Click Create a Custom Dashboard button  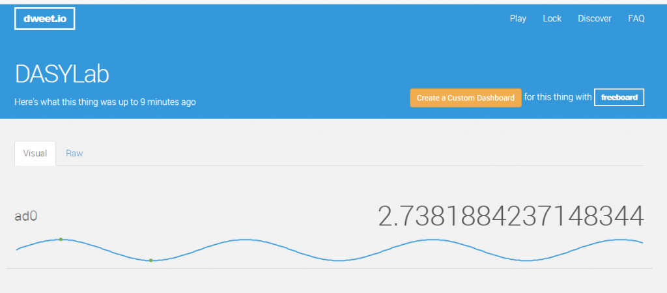tap(465, 98)
